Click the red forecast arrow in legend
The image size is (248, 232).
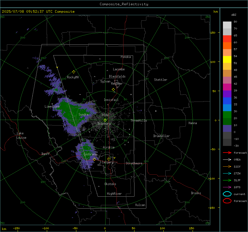coord(227,153)
